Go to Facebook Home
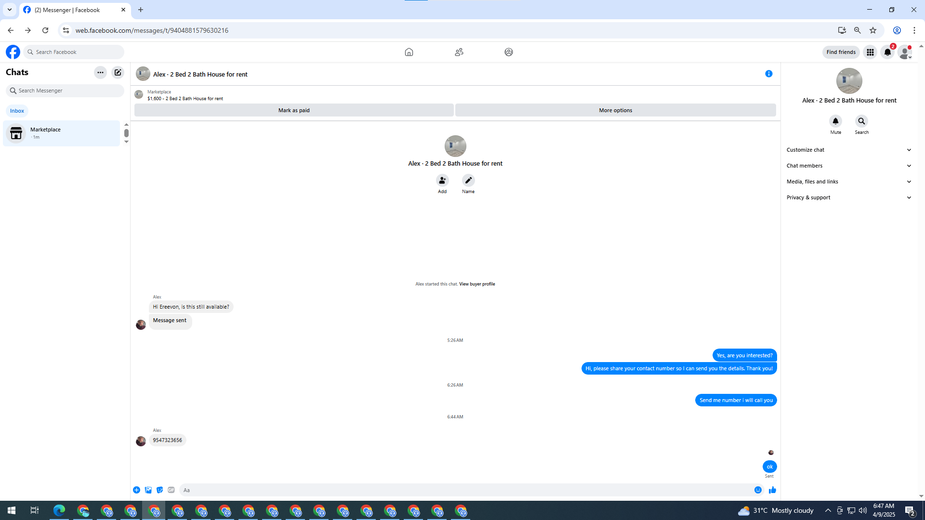Screen dimensions: 925x520 [409, 52]
